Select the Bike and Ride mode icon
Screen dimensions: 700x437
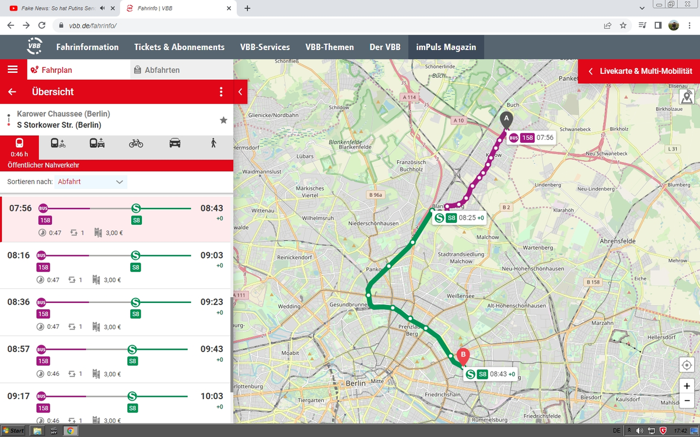58,143
